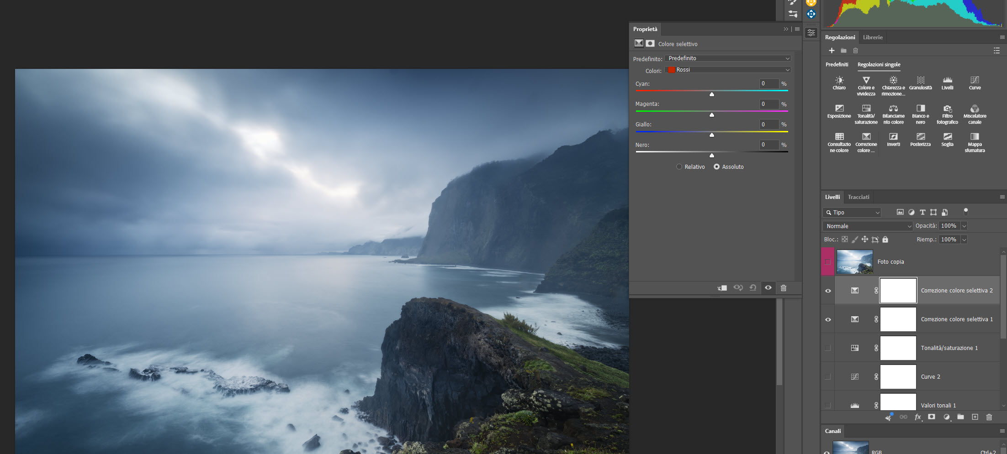Toggle adjustment visibility eye in Proprietà
1007x454 pixels.
(x=768, y=288)
